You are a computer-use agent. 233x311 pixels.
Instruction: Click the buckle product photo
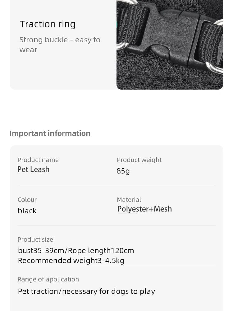(170, 44)
